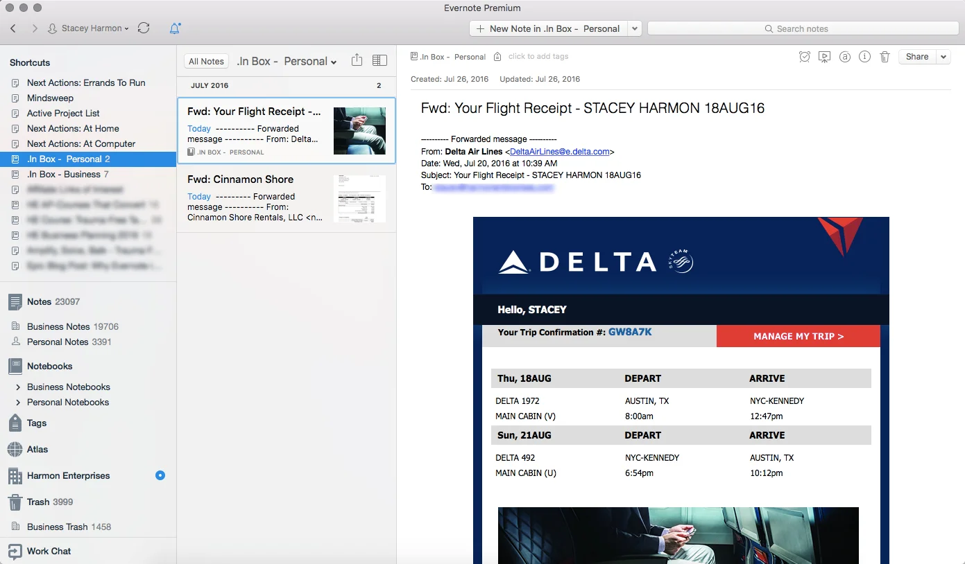This screenshot has width=965, height=564.
Task: Open note list view options icon
Action: (x=379, y=60)
